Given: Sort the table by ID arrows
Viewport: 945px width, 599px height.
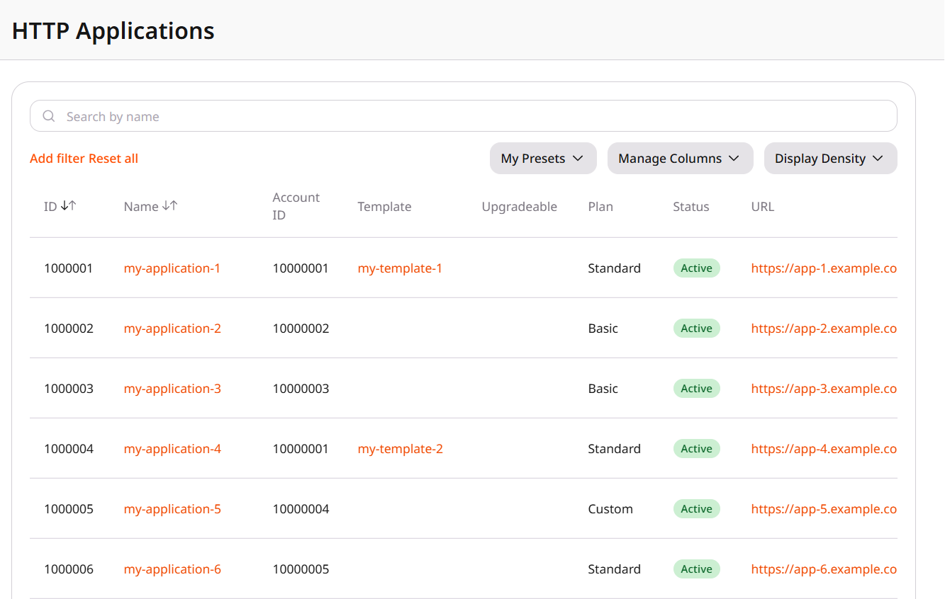Looking at the screenshot, I should pos(68,206).
